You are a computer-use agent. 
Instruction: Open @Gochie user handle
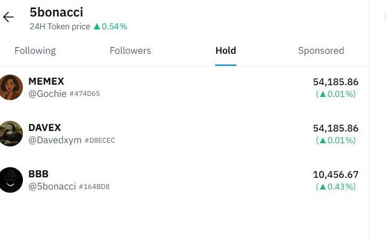pos(47,94)
